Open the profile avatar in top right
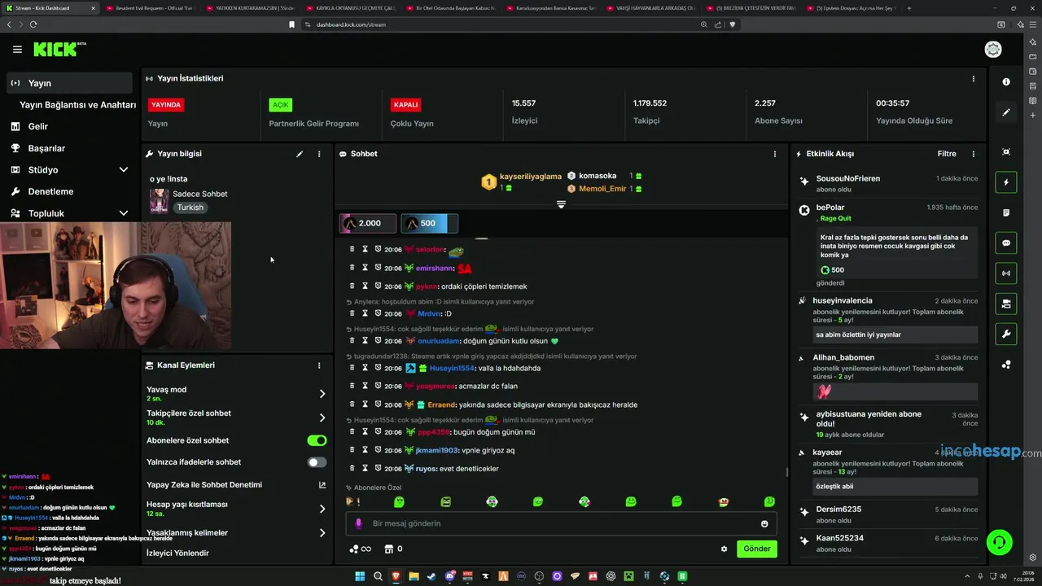Viewport: 1042px width, 586px height. pyautogui.click(x=993, y=50)
